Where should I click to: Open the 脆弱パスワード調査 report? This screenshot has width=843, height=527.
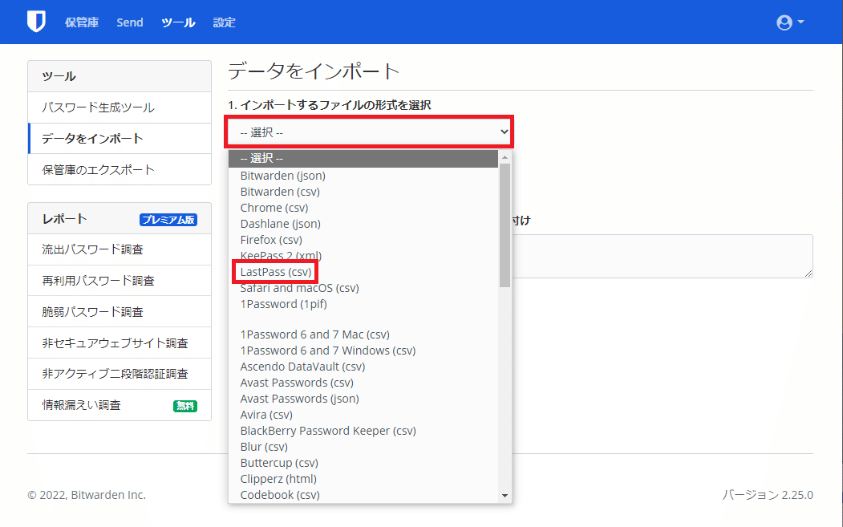(x=120, y=312)
